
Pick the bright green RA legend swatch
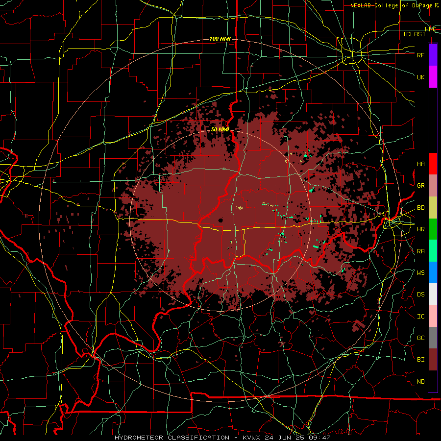point(433,251)
